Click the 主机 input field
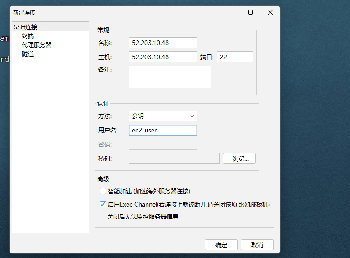This screenshot has height=258, width=350. point(163,57)
